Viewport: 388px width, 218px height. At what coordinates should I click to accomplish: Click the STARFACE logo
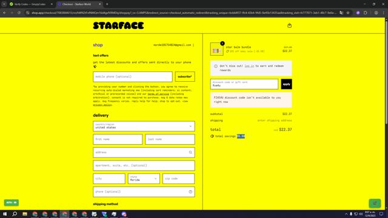(118, 25)
